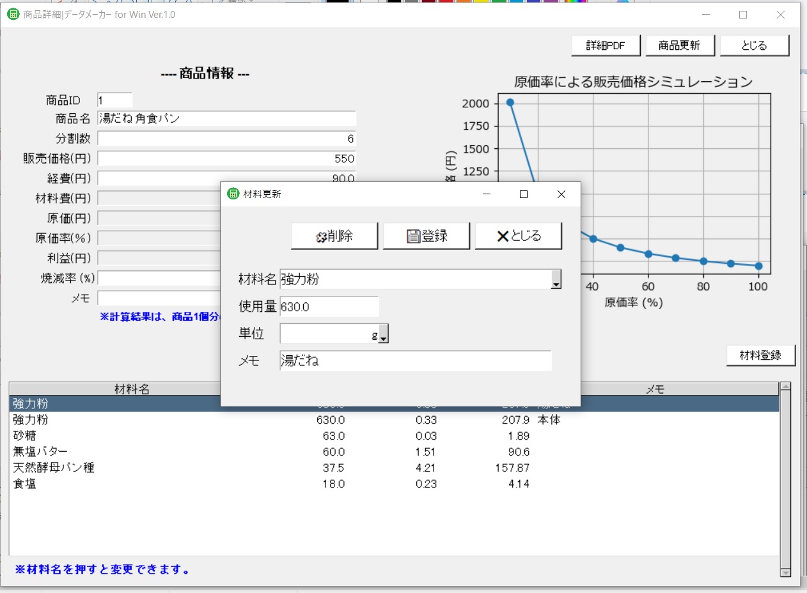The height and width of the screenshot is (593, 807).
Task: Click the 詳細PDF button
Action: (x=606, y=46)
